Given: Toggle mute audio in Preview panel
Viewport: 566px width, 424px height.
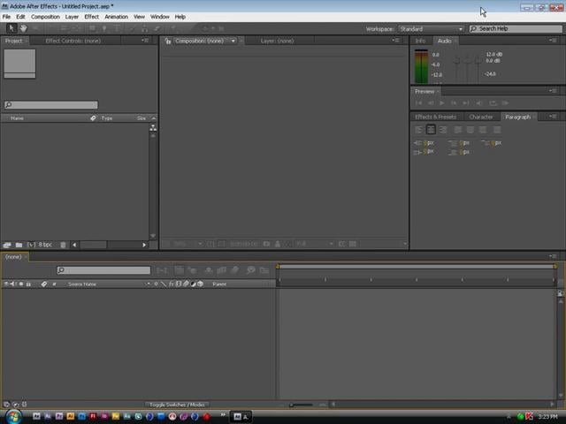Looking at the screenshot, I should coord(479,103).
